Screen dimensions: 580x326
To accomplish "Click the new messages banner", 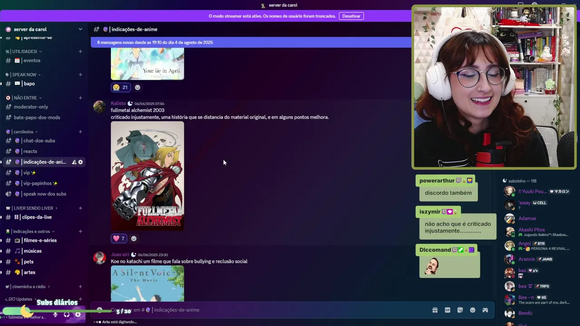I will tap(251, 43).
